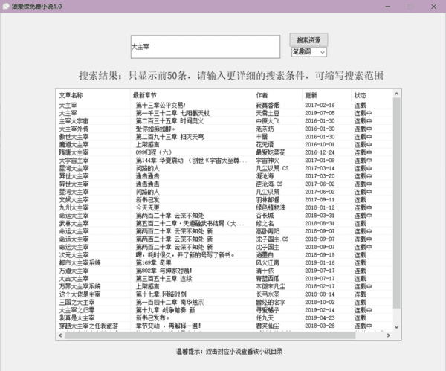
Task: Click the date 2019-04-23
Action: (320, 318)
